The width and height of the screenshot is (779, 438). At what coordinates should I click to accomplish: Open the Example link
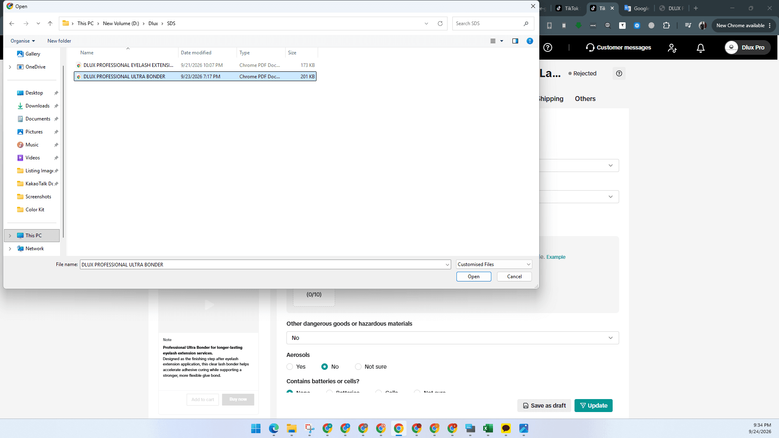pos(556,257)
